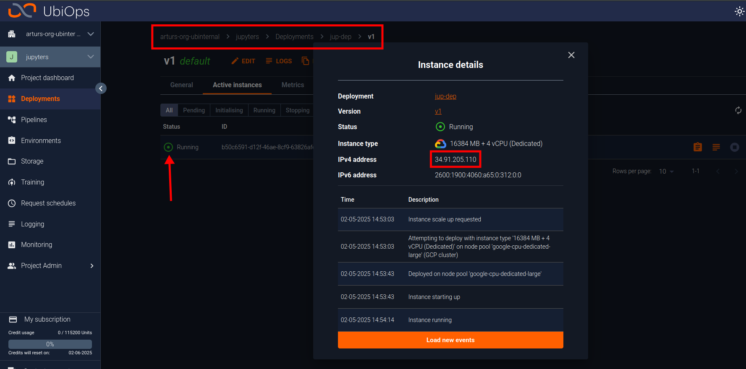Switch to Active instances tab

[x=237, y=85]
